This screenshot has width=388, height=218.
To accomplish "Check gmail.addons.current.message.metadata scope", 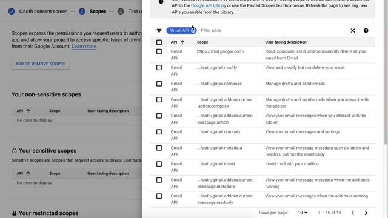I will point(159,180).
